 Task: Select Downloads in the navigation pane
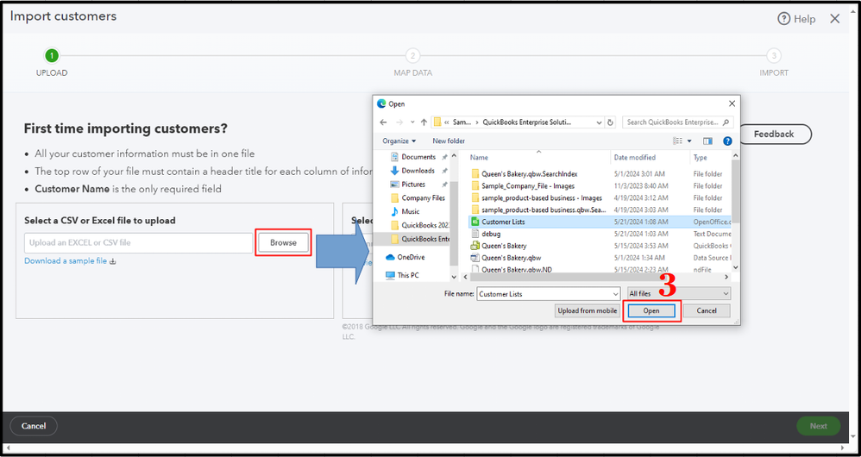pyautogui.click(x=418, y=171)
